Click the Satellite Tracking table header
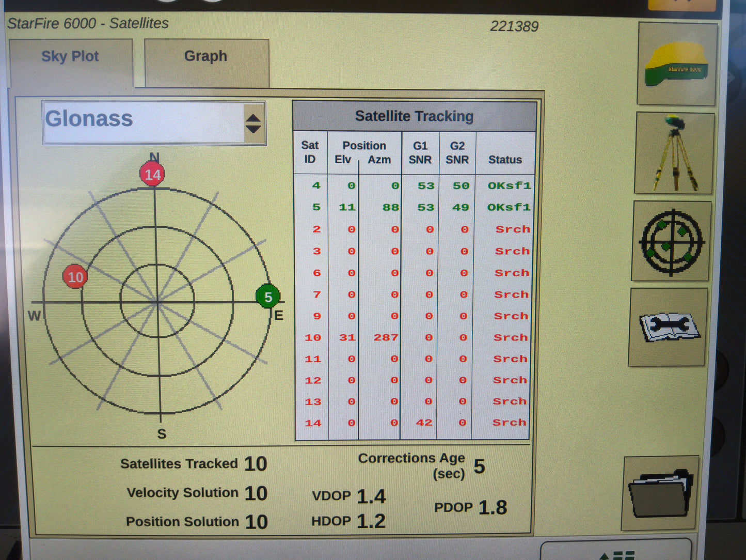Viewport: 746px width, 560px height. [415, 116]
